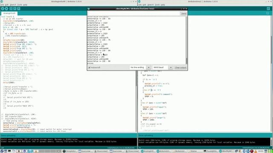Click 'Done uploading' status in right window

tap(146, 136)
